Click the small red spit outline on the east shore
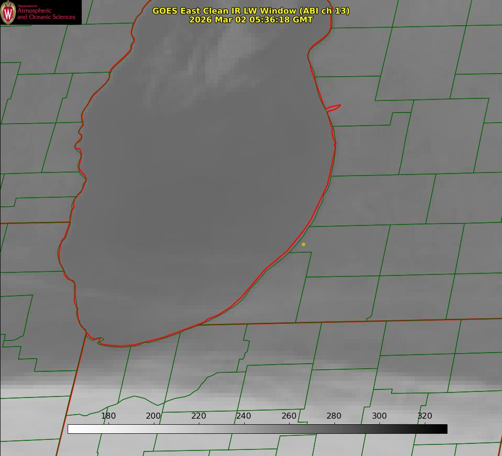The width and height of the screenshot is (502, 456). [x=333, y=107]
